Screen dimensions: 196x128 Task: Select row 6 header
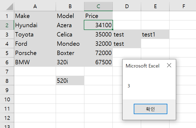coord(7,62)
